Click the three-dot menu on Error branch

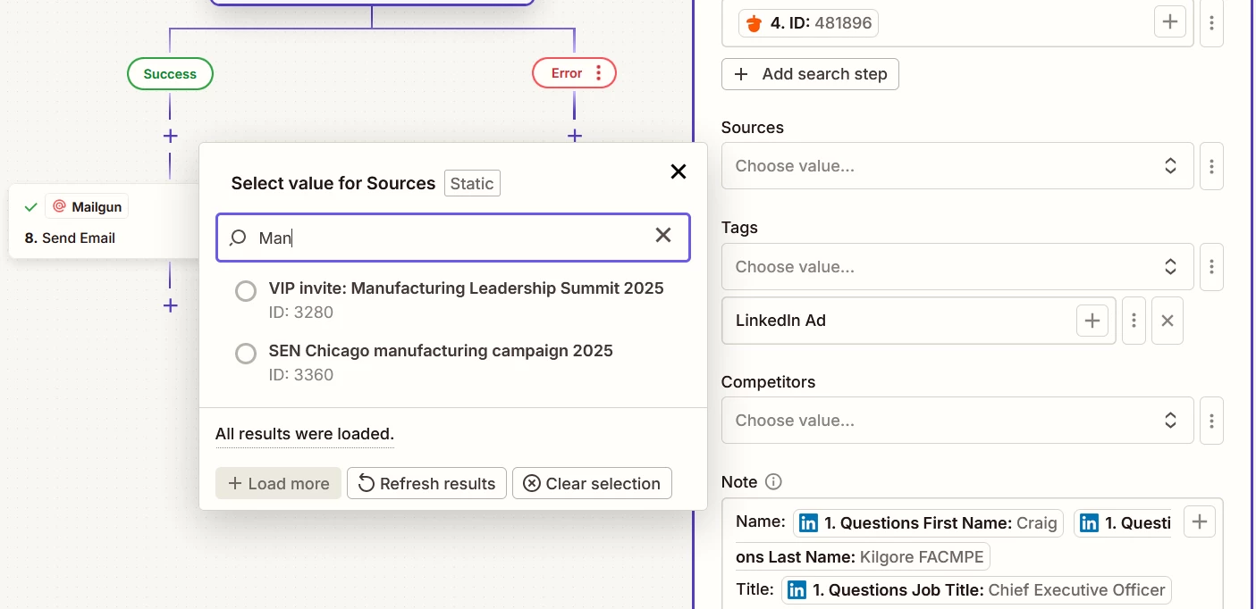[599, 73]
